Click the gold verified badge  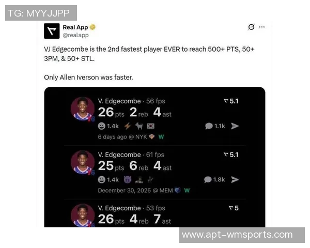92,27
